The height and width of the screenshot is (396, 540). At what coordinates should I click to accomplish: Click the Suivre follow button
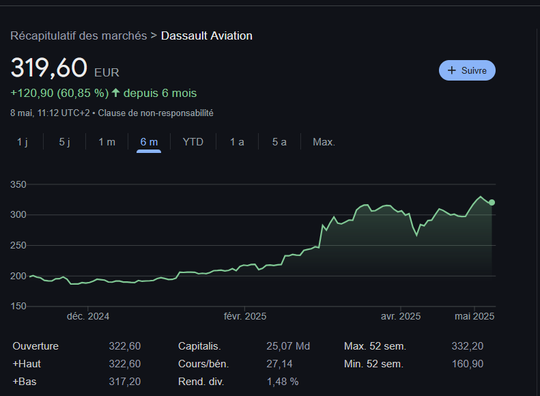tap(467, 70)
